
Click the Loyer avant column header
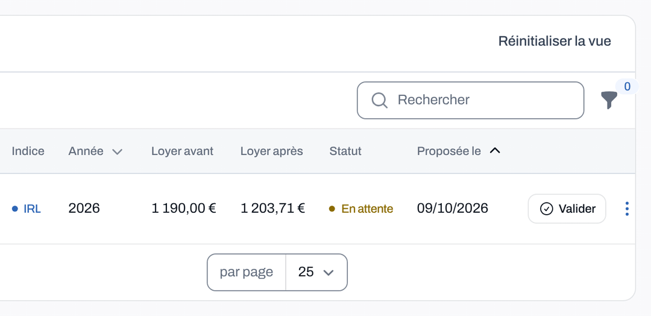tap(182, 151)
